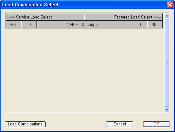
Task: Click the NAME : Description column header
Action: [84, 24]
